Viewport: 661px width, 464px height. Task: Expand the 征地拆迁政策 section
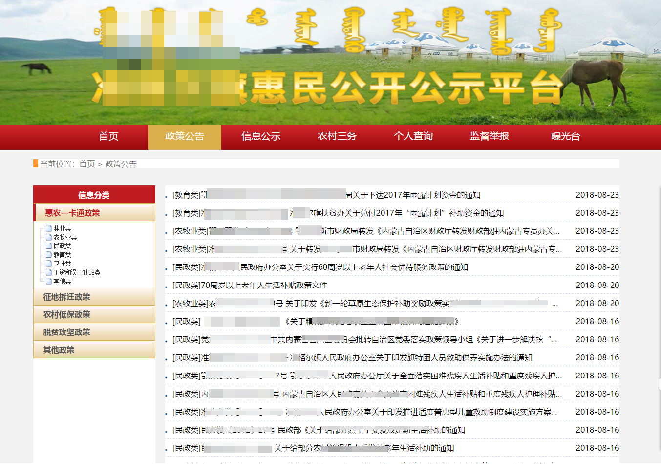(66, 297)
